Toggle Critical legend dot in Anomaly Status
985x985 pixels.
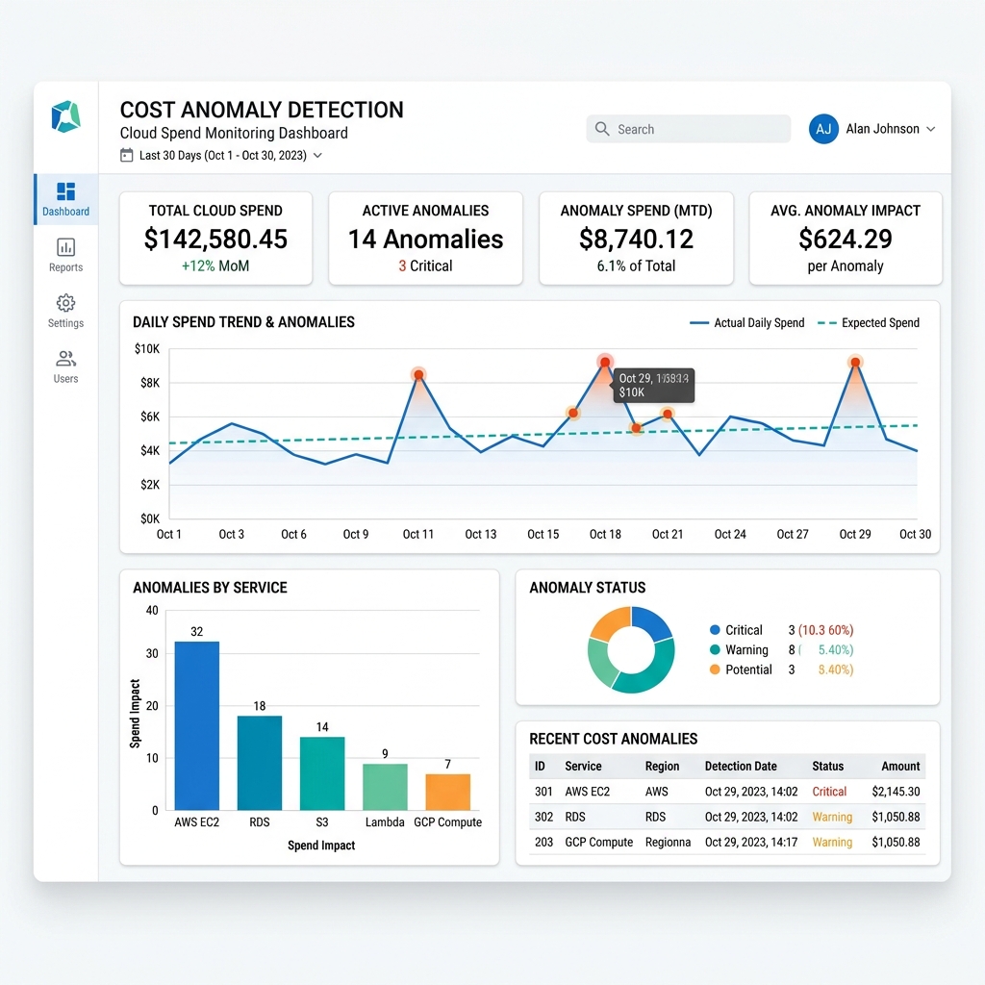tap(715, 629)
